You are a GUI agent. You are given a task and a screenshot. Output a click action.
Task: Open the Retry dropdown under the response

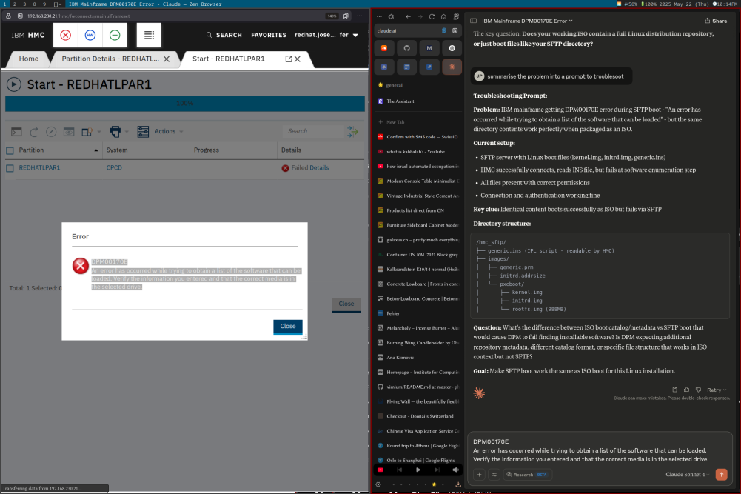pos(717,390)
